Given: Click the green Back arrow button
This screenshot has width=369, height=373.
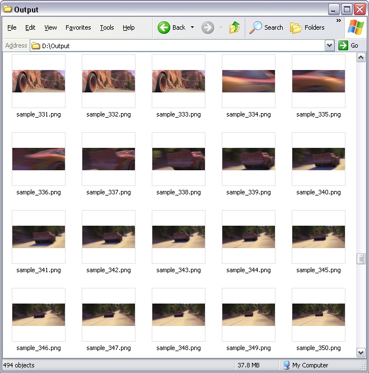Looking at the screenshot, I should 164,27.
